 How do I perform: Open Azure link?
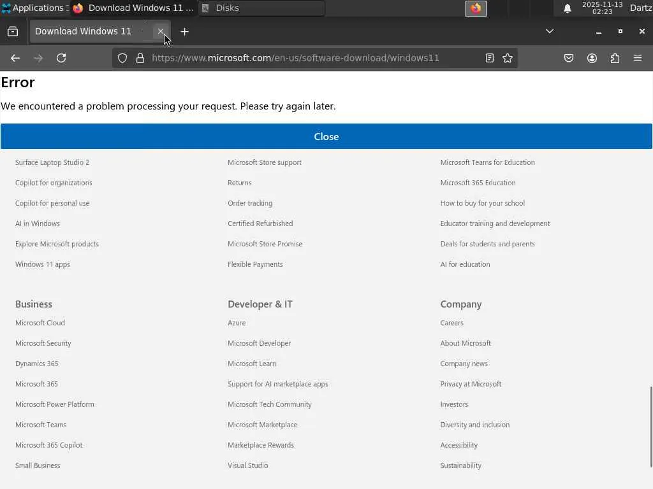tap(237, 323)
